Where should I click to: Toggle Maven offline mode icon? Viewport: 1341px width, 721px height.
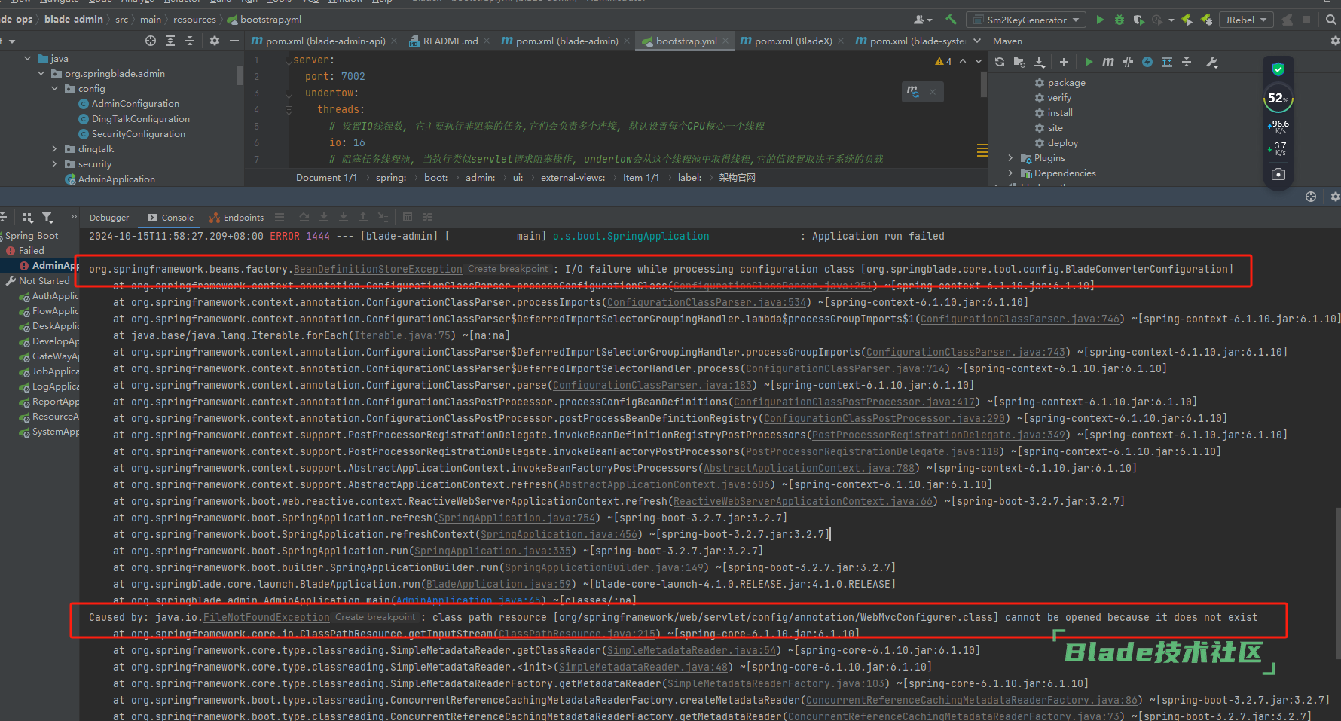pyautogui.click(x=1128, y=62)
